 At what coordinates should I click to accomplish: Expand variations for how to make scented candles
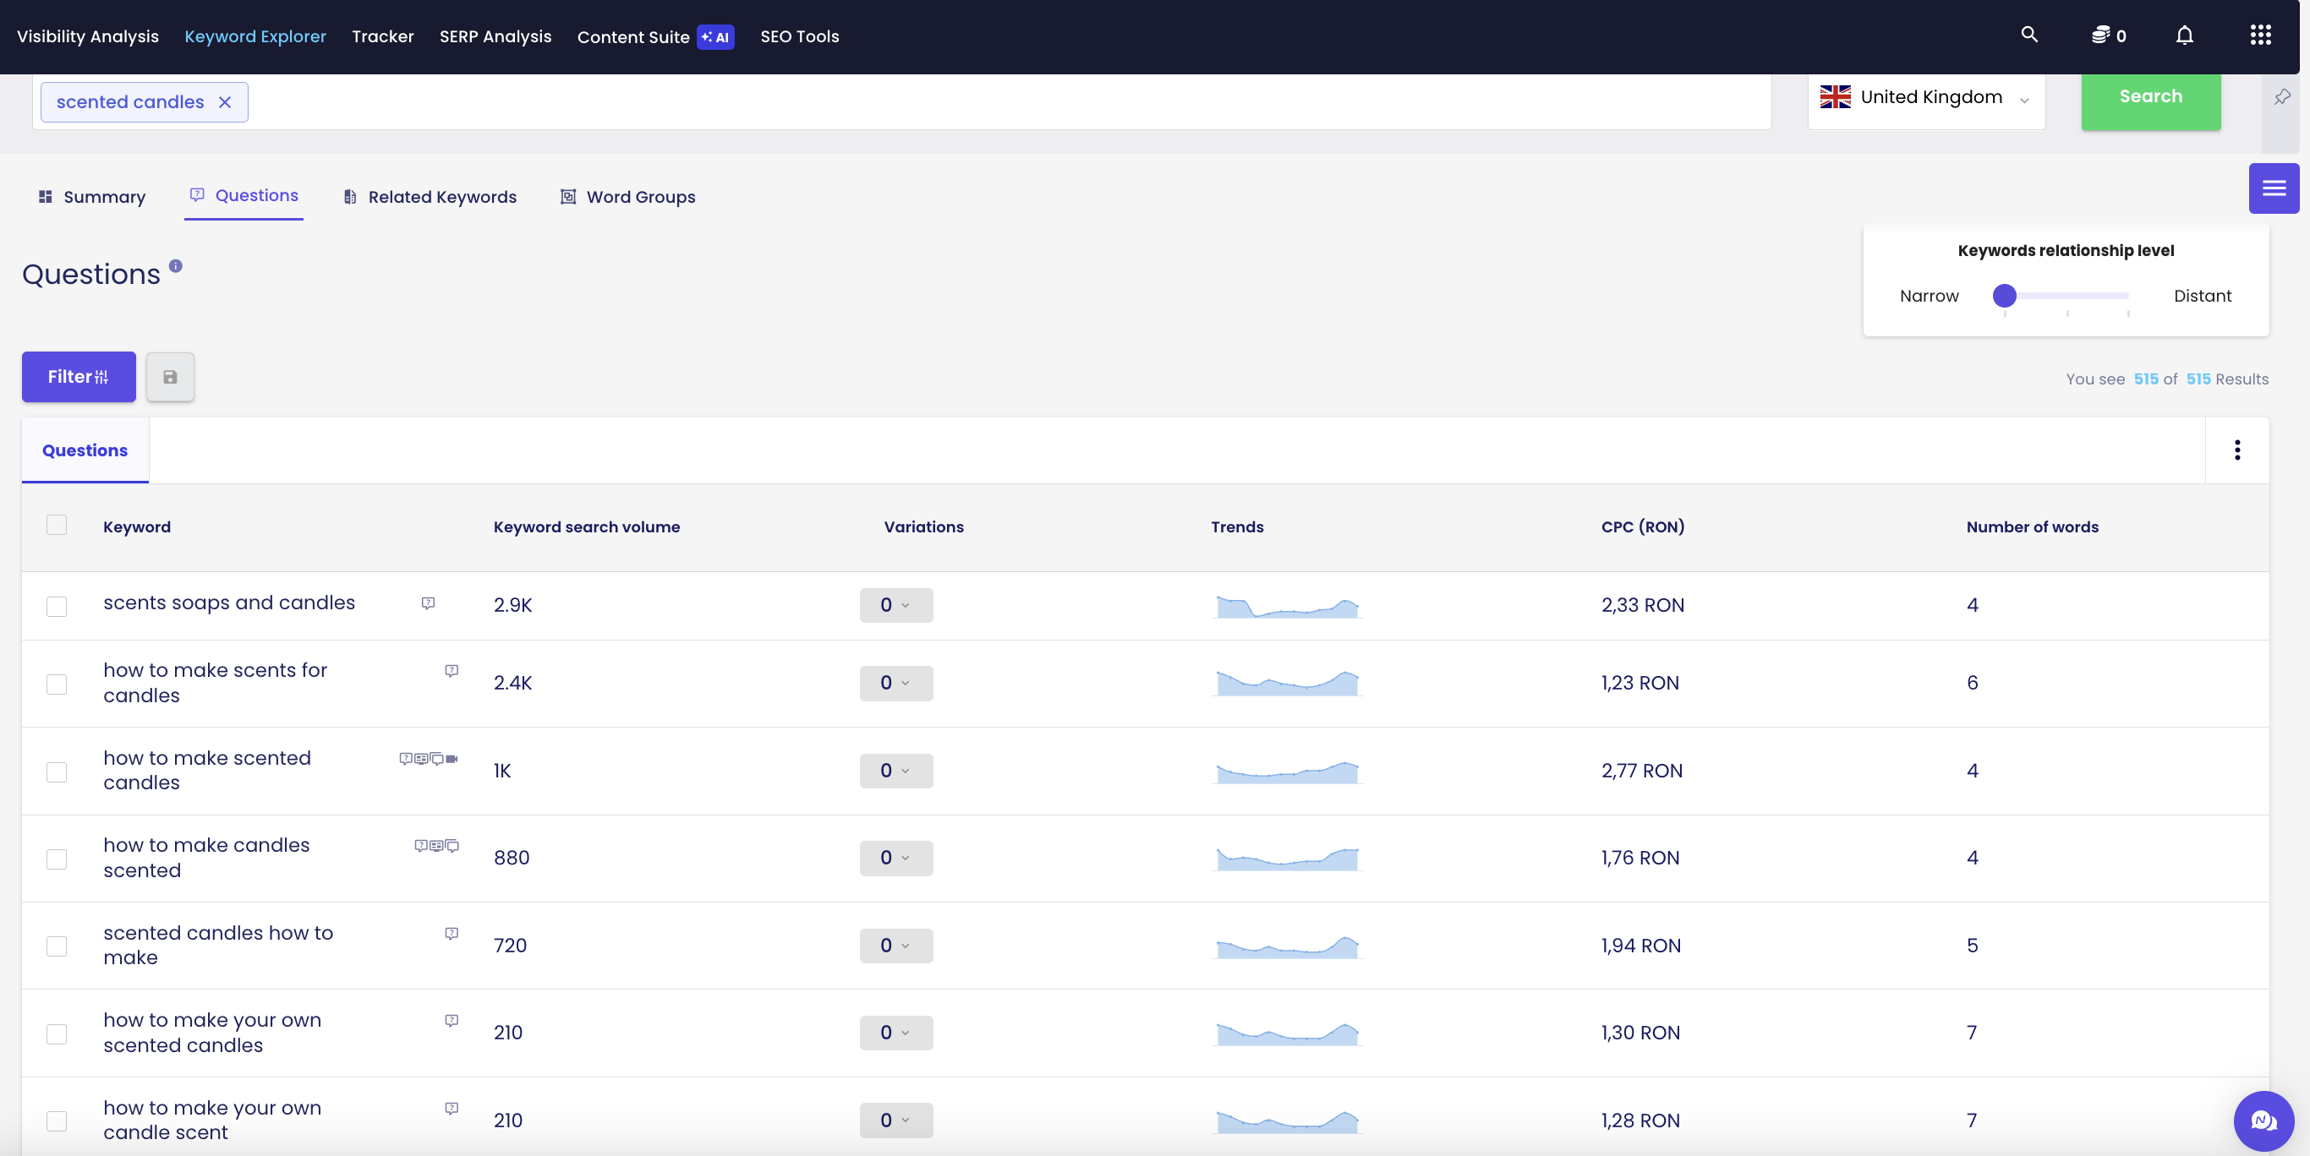click(895, 771)
